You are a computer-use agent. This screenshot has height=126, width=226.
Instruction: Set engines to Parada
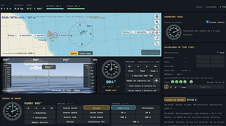96,108
